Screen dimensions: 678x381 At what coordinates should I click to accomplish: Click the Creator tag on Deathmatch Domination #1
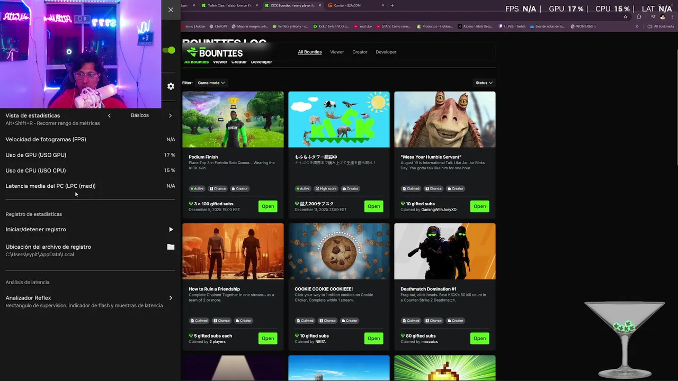456,321
